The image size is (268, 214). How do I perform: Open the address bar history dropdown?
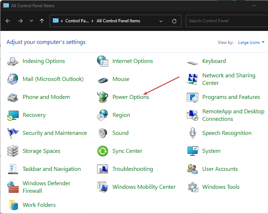[161, 21]
